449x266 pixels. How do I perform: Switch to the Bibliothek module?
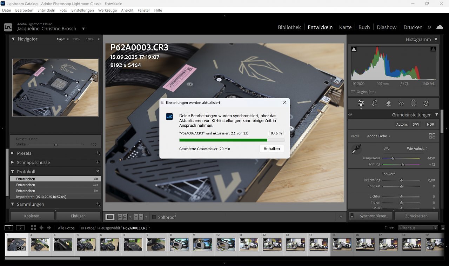pyautogui.click(x=289, y=27)
